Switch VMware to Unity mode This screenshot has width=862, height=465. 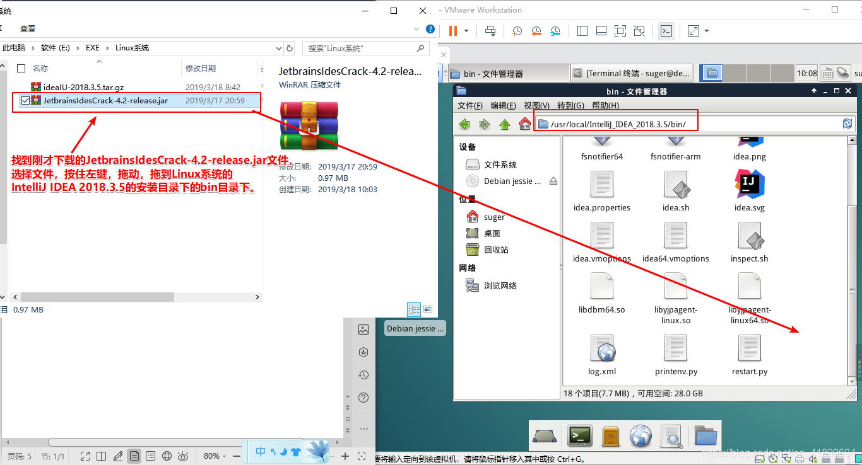click(x=639, y=31)
